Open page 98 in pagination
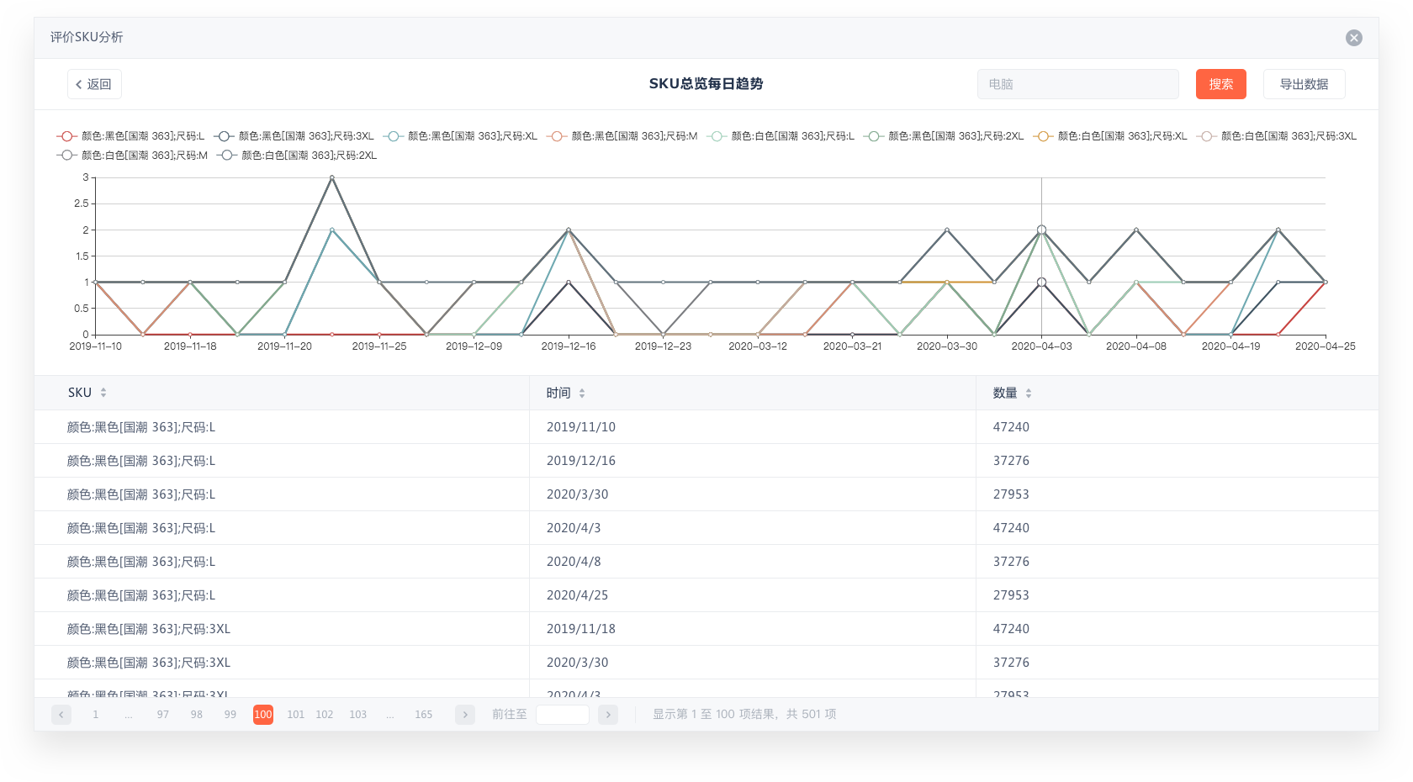1413x782 pixels. click(196, 715)
